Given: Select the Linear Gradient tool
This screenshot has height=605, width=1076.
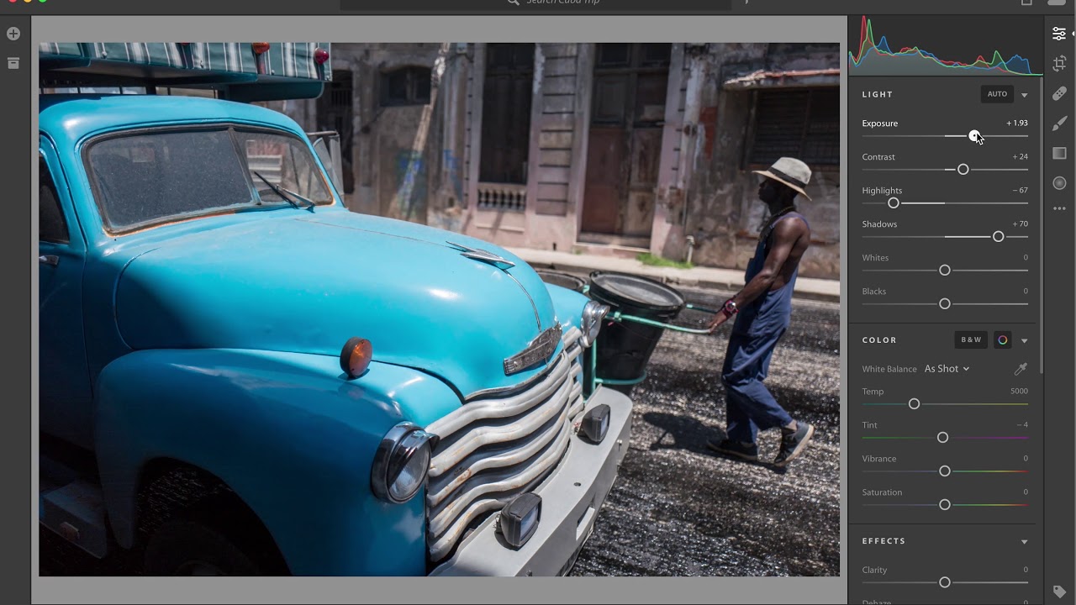Looking at the screenshot, I should coord(1059,153).
